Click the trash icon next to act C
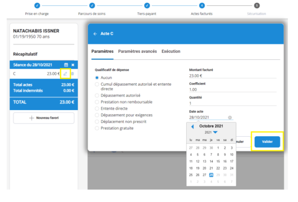 click(x=72, y=73)
